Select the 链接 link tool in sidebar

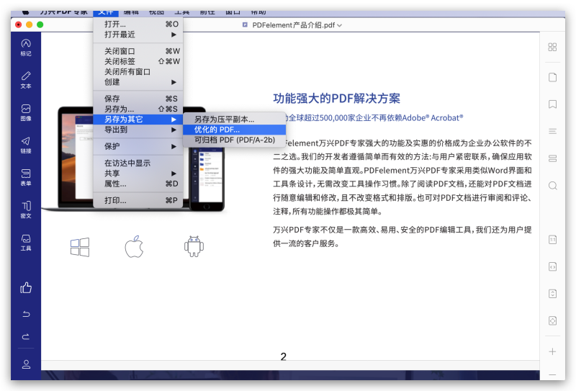coord(26,145)
